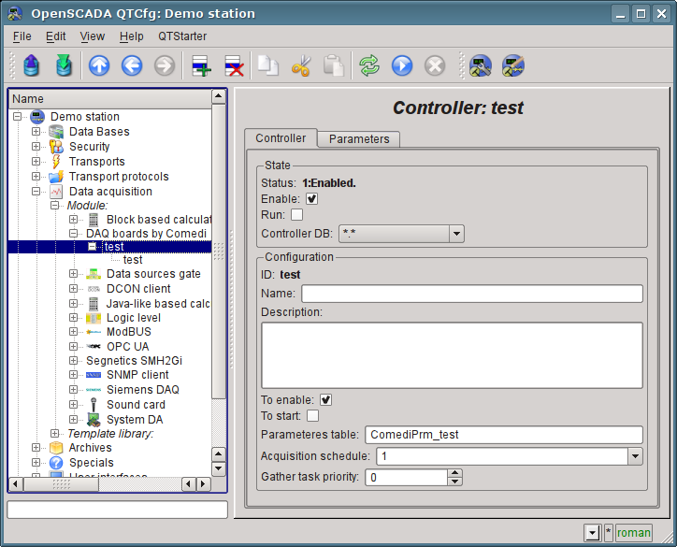Select the Sound card module
Screen dimensions: 677x547
tap(136, 405)
